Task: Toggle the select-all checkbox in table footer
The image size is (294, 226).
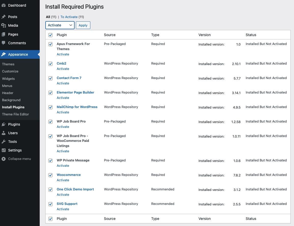Action: (x=50, y=219)
